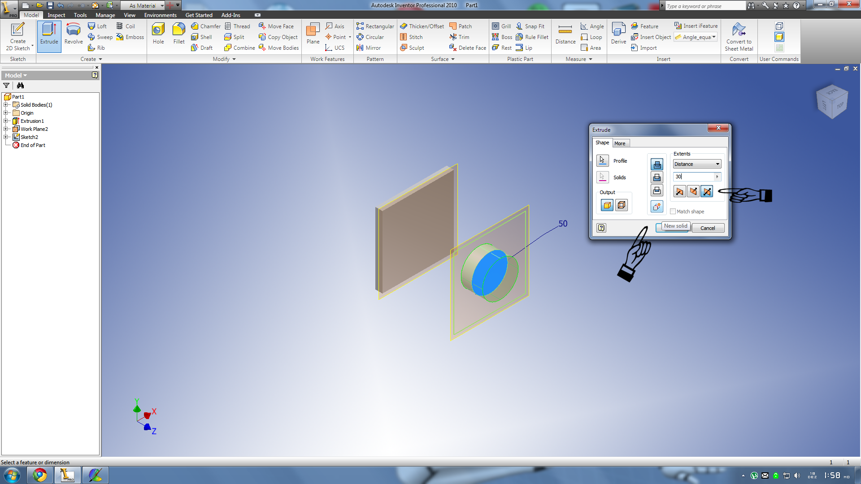The width and height of the screenshot is (861, 484).
Task: Click the Derive tool
Action: (x=618, y=35)
